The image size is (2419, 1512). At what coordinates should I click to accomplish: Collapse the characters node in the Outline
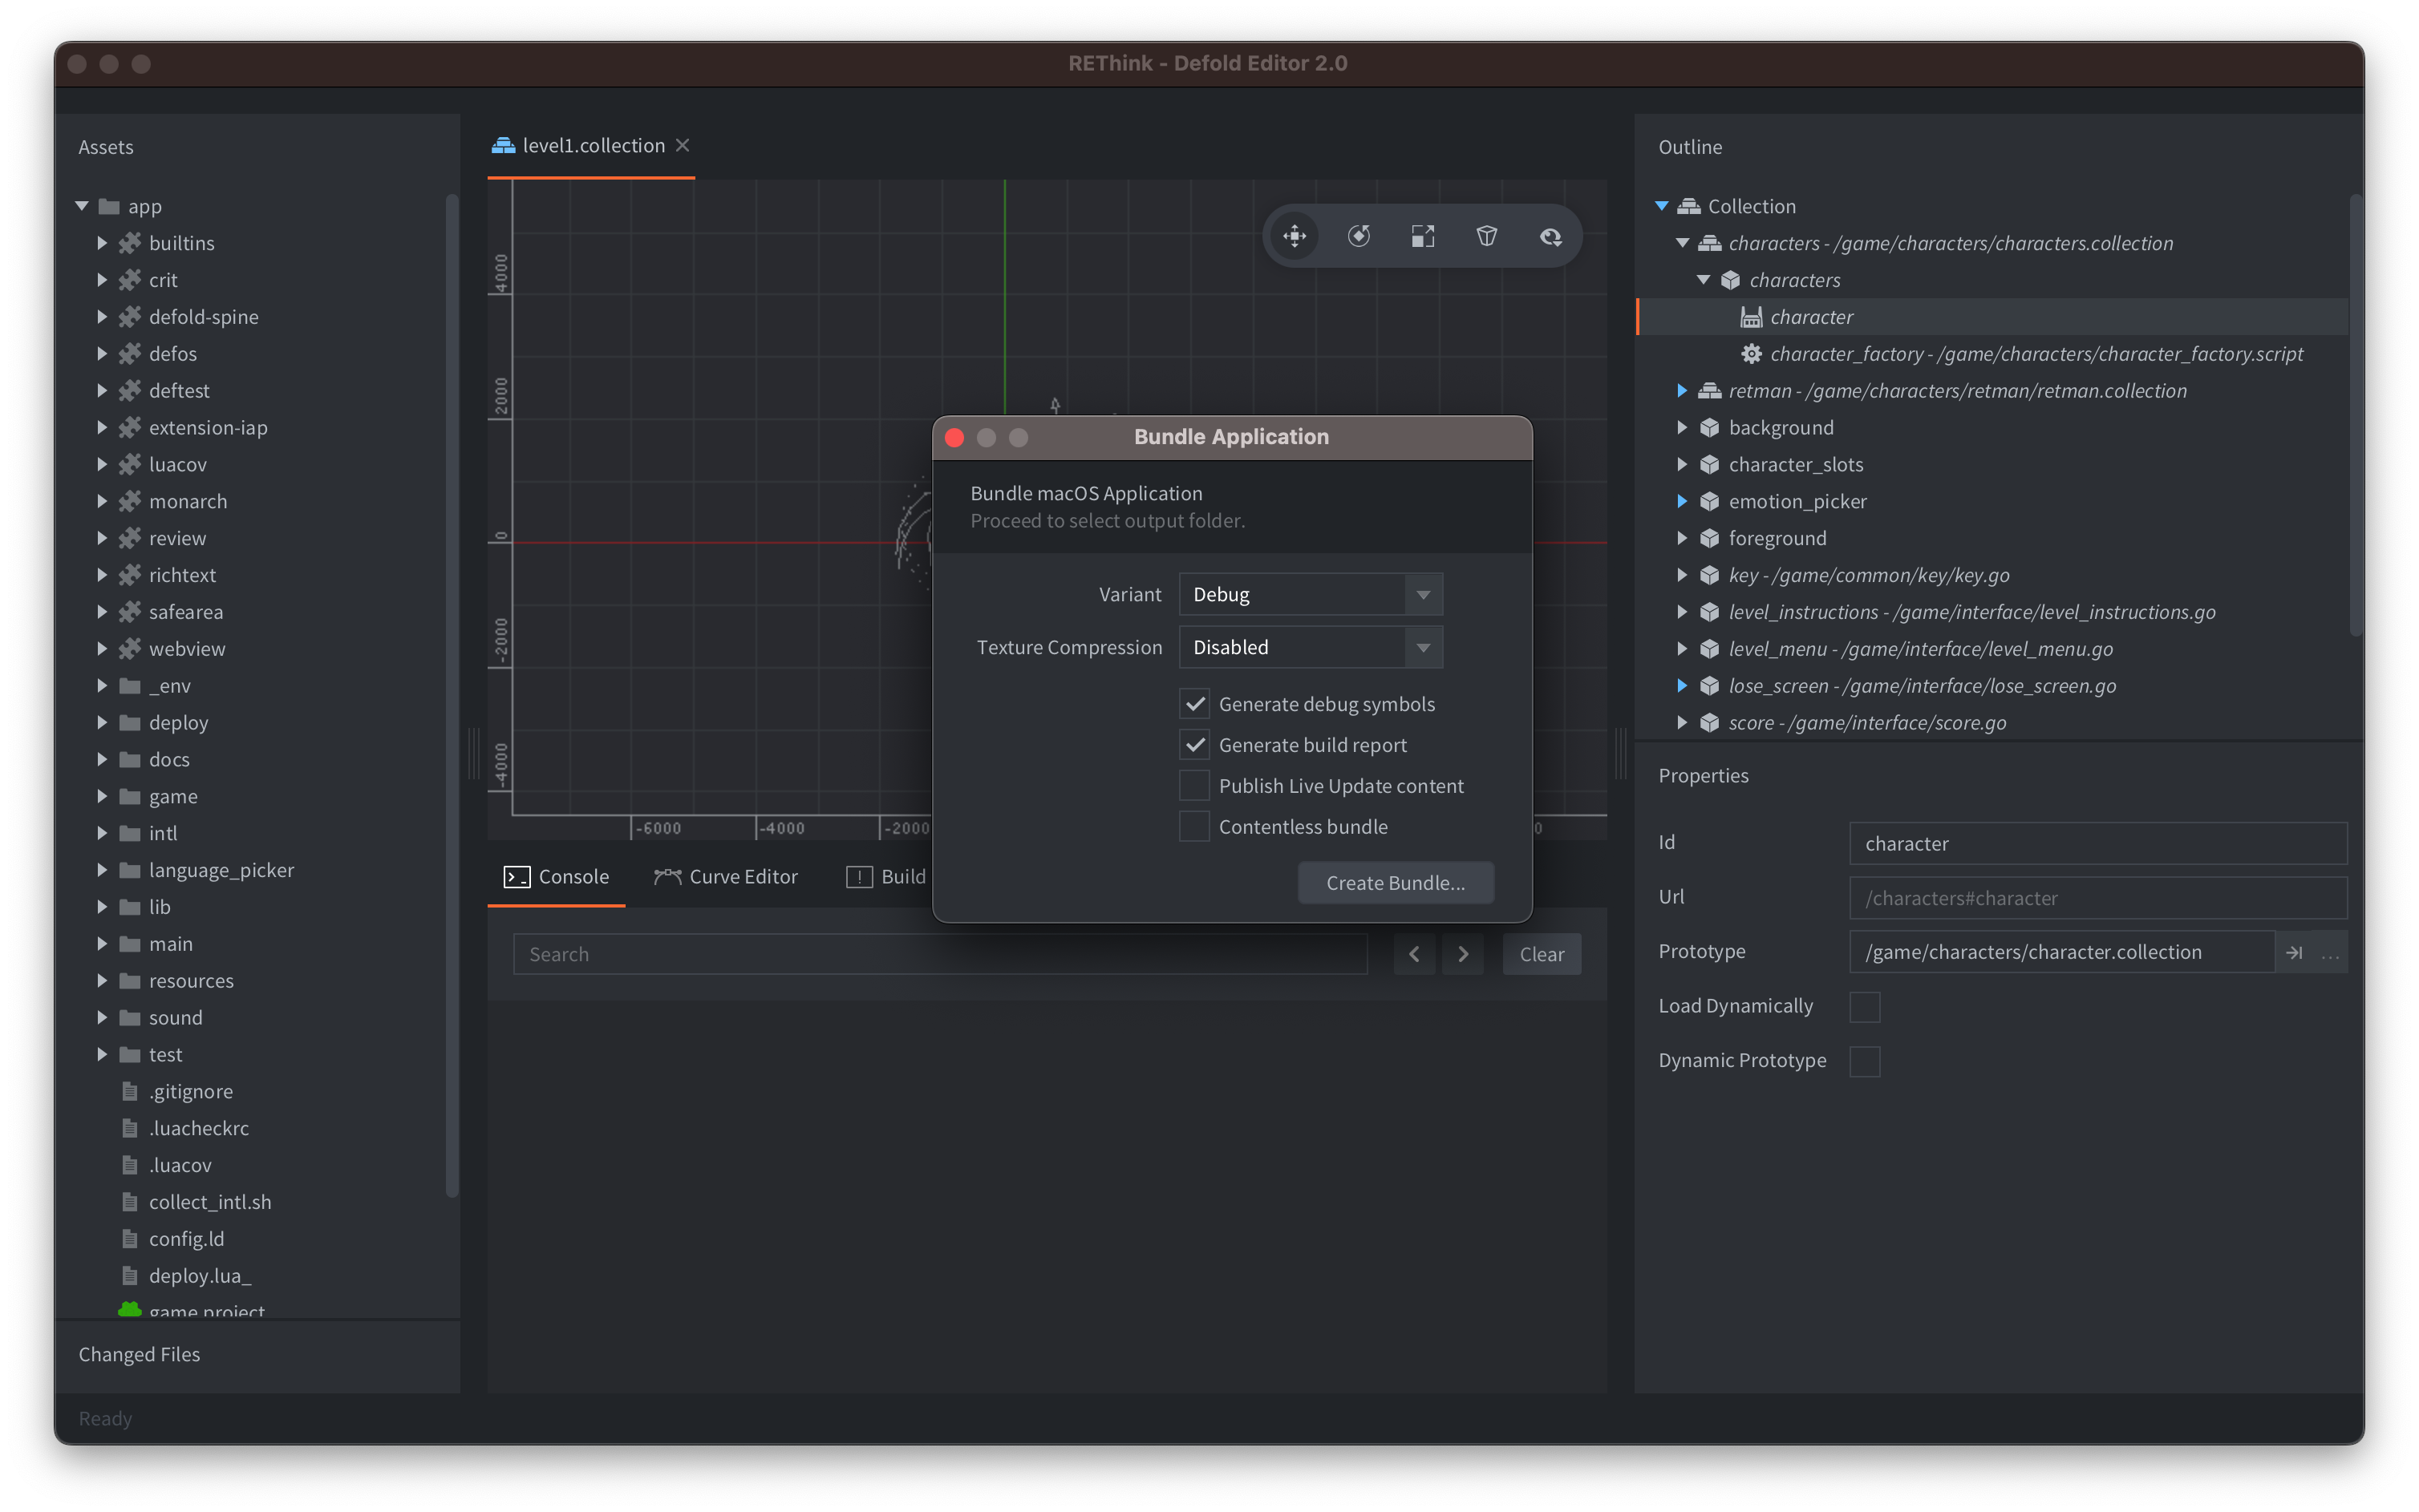click(x=1704, y=280)
